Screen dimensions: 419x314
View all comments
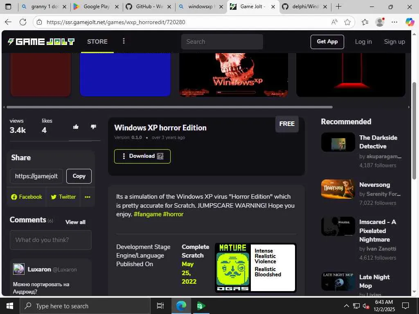coord(75,222)
